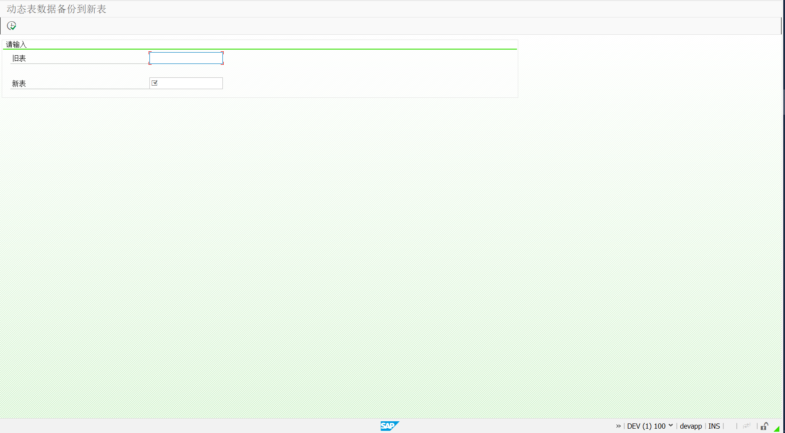Click the 请输入 group box title

click(16, 44)
